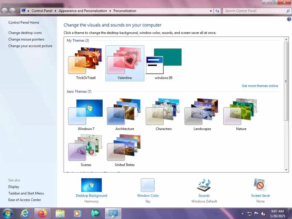
Task: Click the My Themes (3) header
Action: pyautogui.click(x=78, y=40)
